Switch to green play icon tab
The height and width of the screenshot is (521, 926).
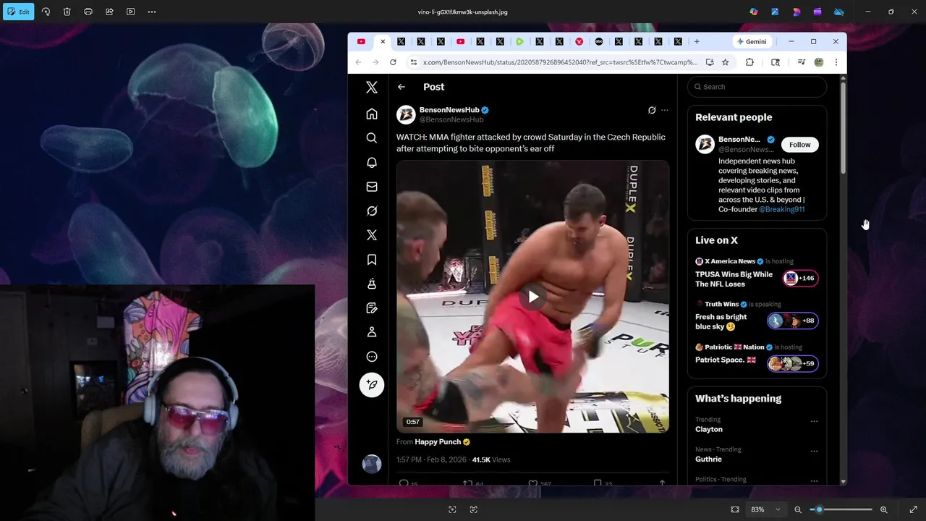(519, 41)
